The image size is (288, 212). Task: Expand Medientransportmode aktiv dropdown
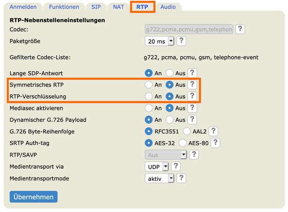[159, 178]
